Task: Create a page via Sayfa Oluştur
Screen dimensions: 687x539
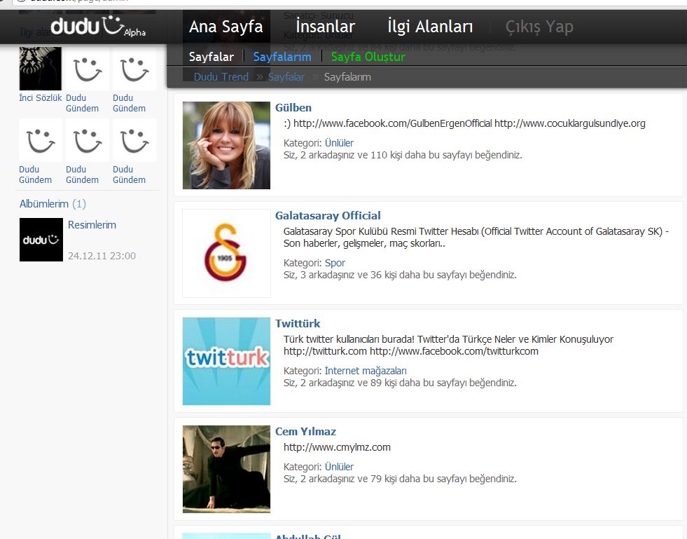Action: (x=368, y=57)
